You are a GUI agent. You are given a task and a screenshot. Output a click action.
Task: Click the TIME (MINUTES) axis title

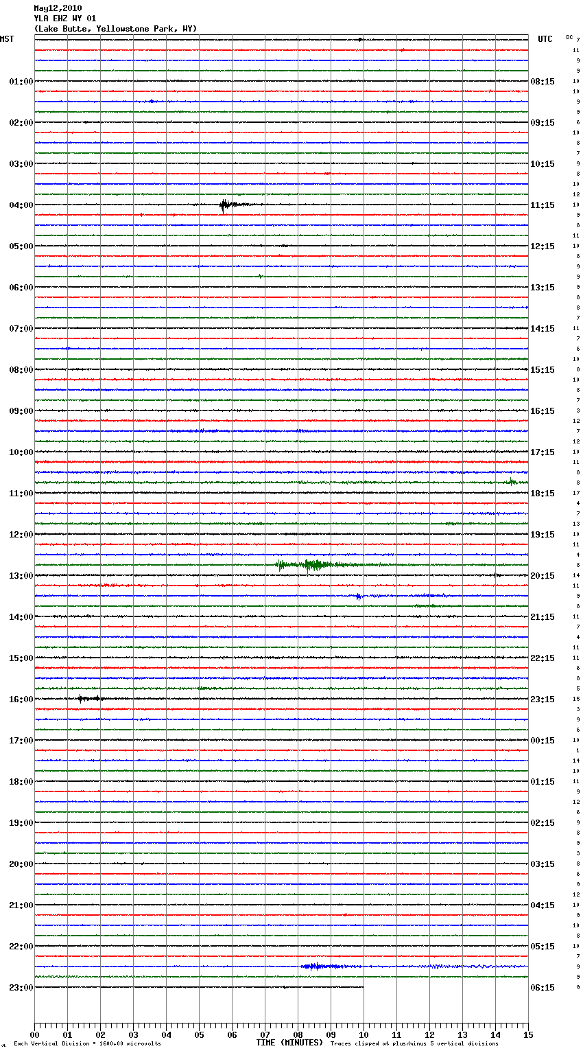[289, 1043]
